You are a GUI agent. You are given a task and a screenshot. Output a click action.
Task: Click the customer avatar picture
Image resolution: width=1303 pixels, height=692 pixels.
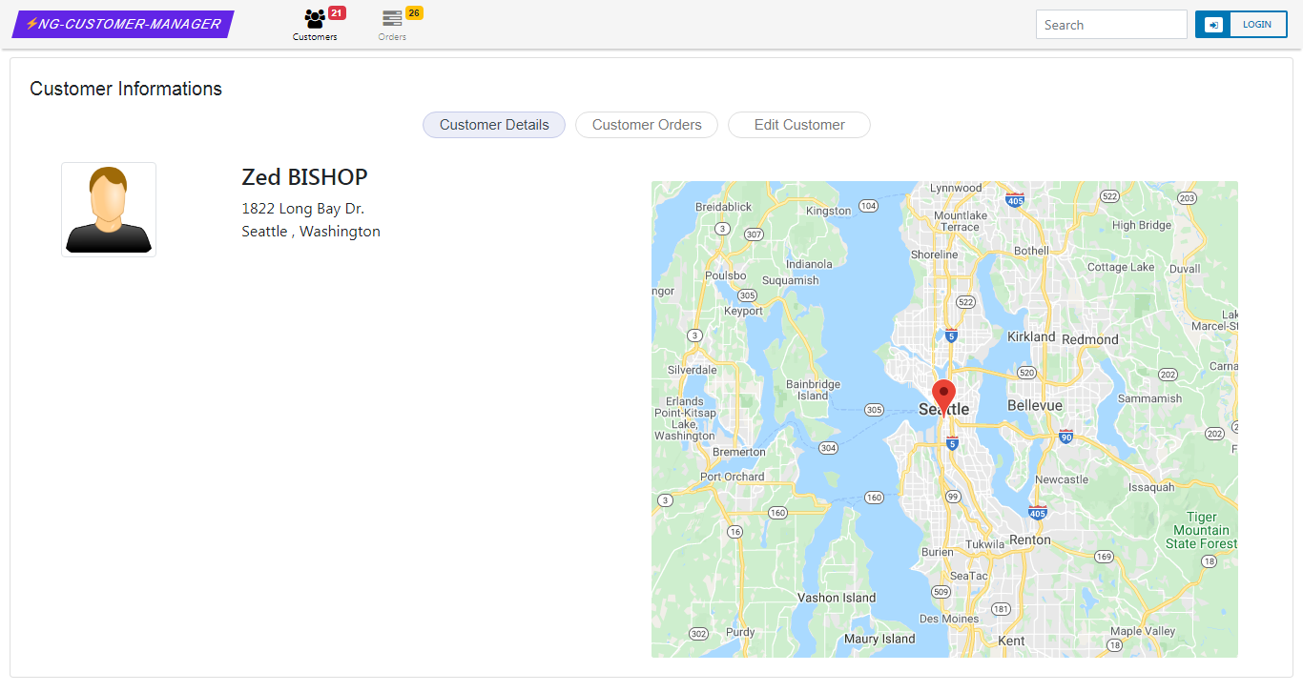[109, 210]
